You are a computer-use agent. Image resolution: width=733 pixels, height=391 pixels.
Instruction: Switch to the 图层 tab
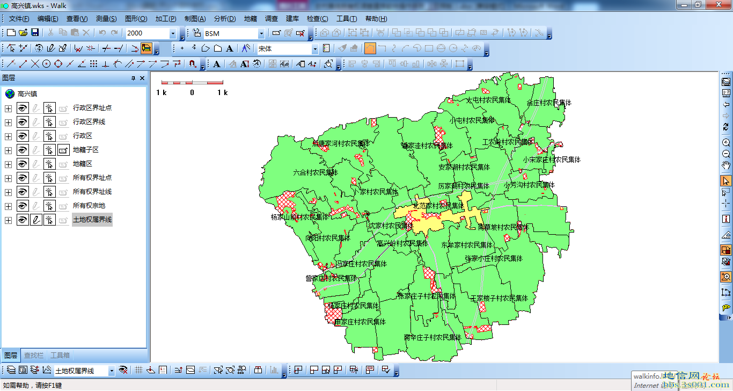coord(11,355)
